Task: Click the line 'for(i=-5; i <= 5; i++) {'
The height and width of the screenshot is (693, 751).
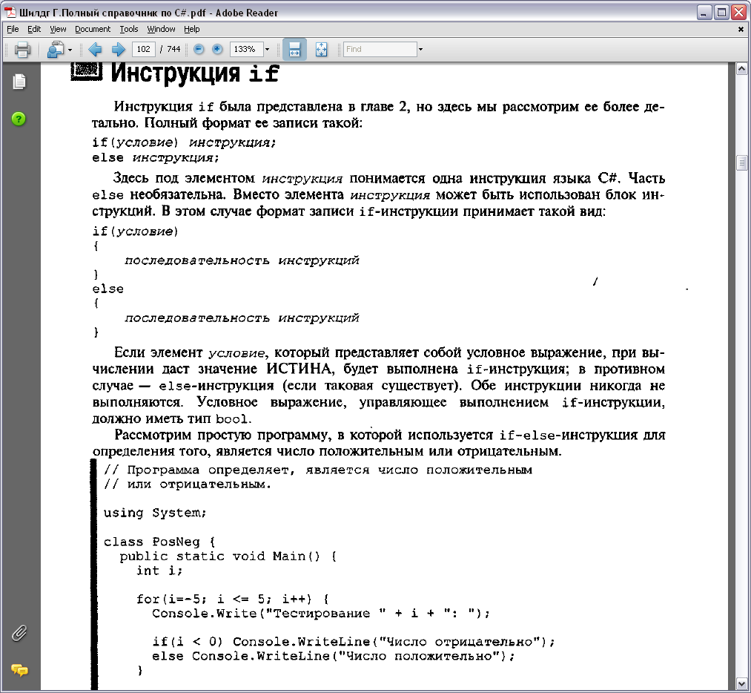Action: tap(233, 599)
